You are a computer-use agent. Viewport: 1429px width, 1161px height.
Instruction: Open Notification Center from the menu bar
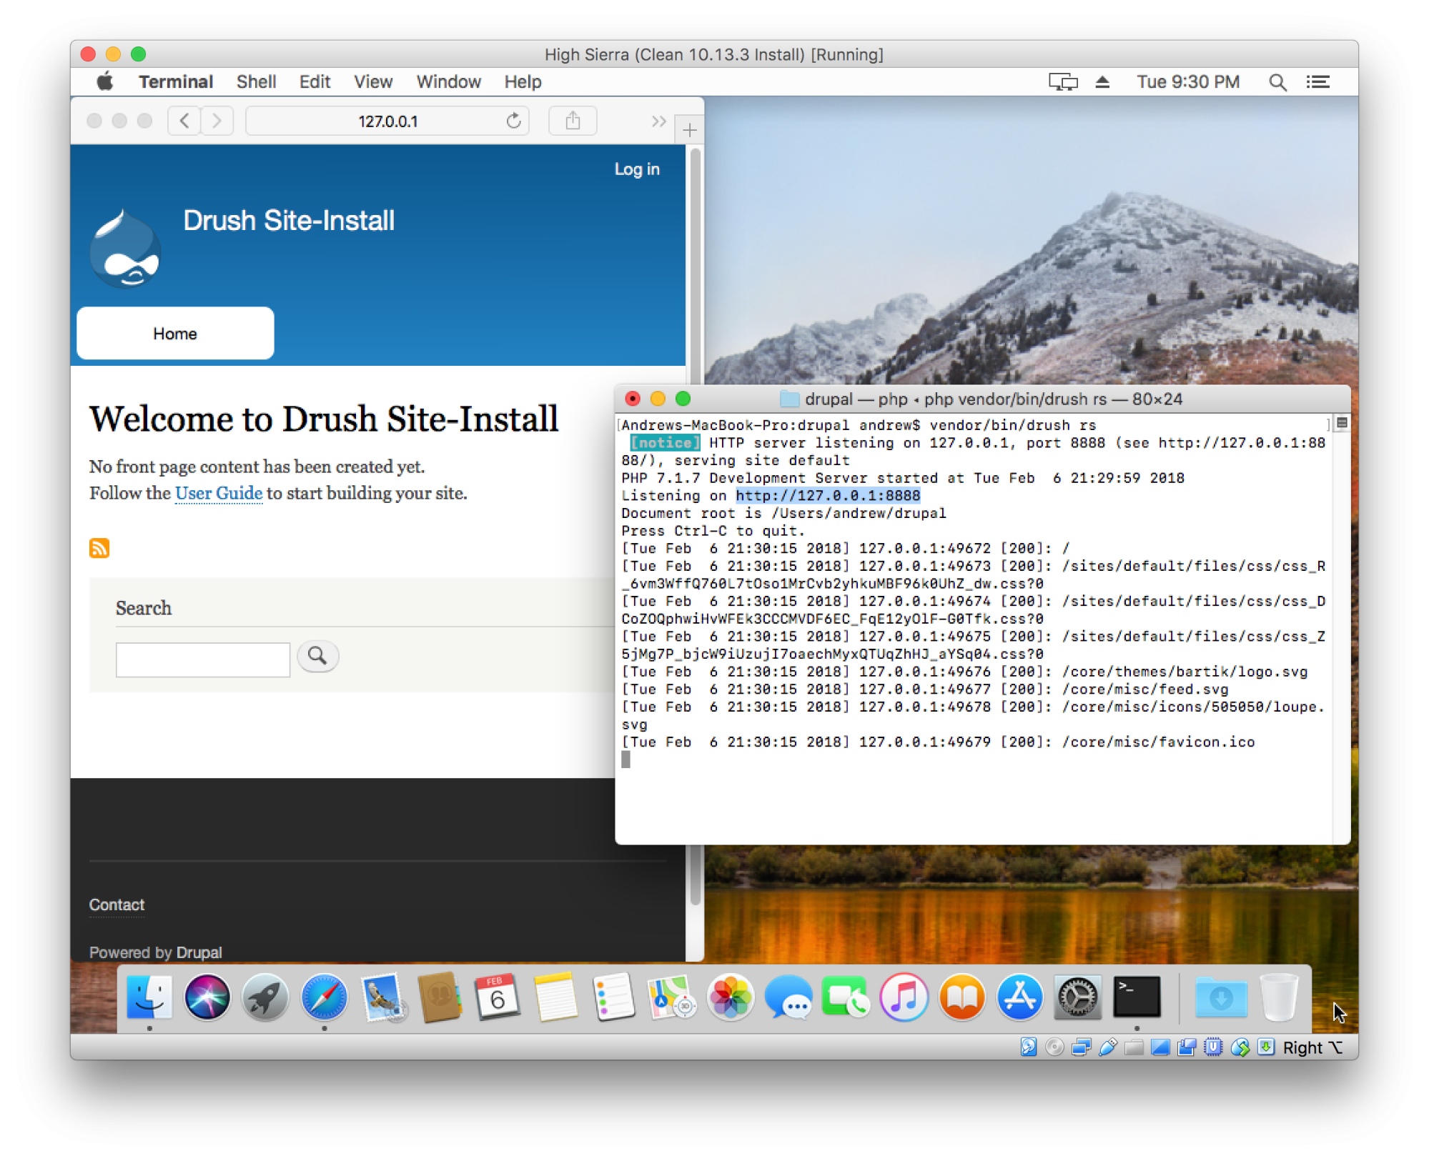tap(1317, 81)
